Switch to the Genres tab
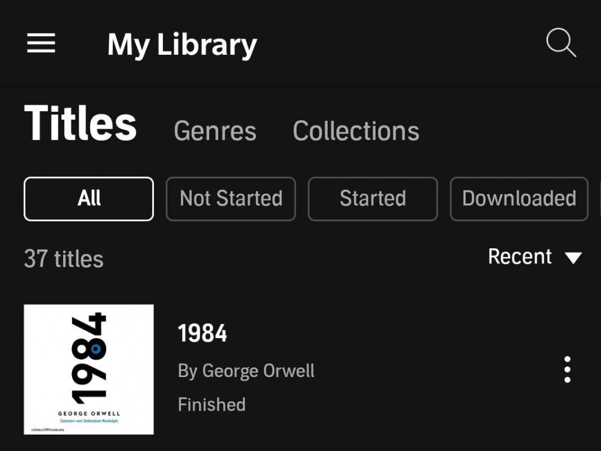The height and width of the screenshot is (451, 601). [215, 131]
